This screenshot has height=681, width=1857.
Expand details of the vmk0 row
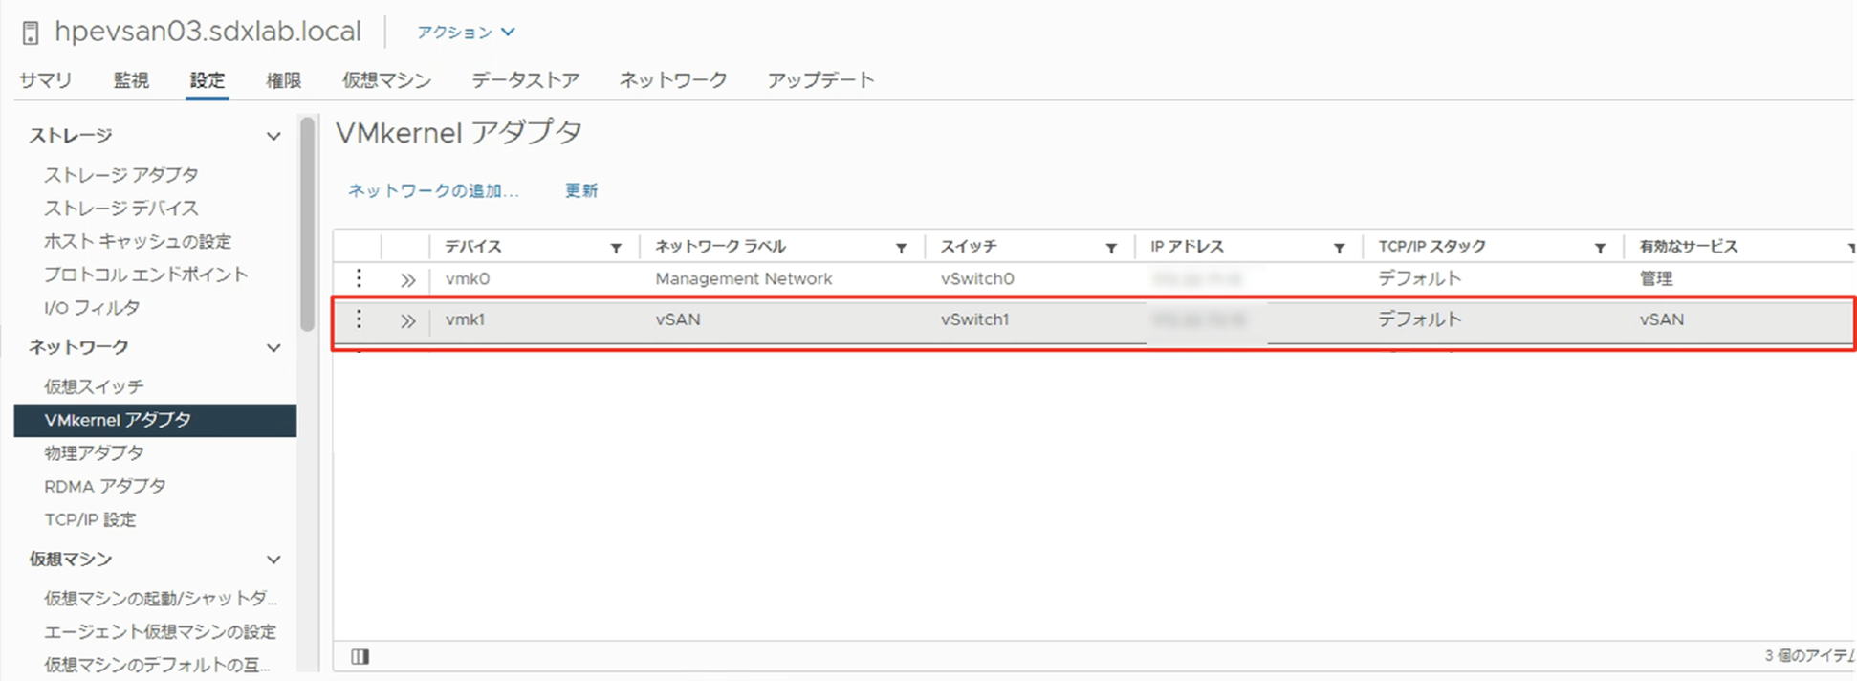click(408, 280)
